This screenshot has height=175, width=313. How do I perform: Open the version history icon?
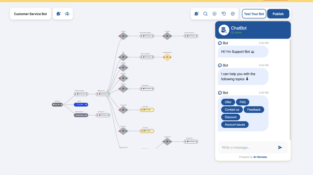[223, 14]
